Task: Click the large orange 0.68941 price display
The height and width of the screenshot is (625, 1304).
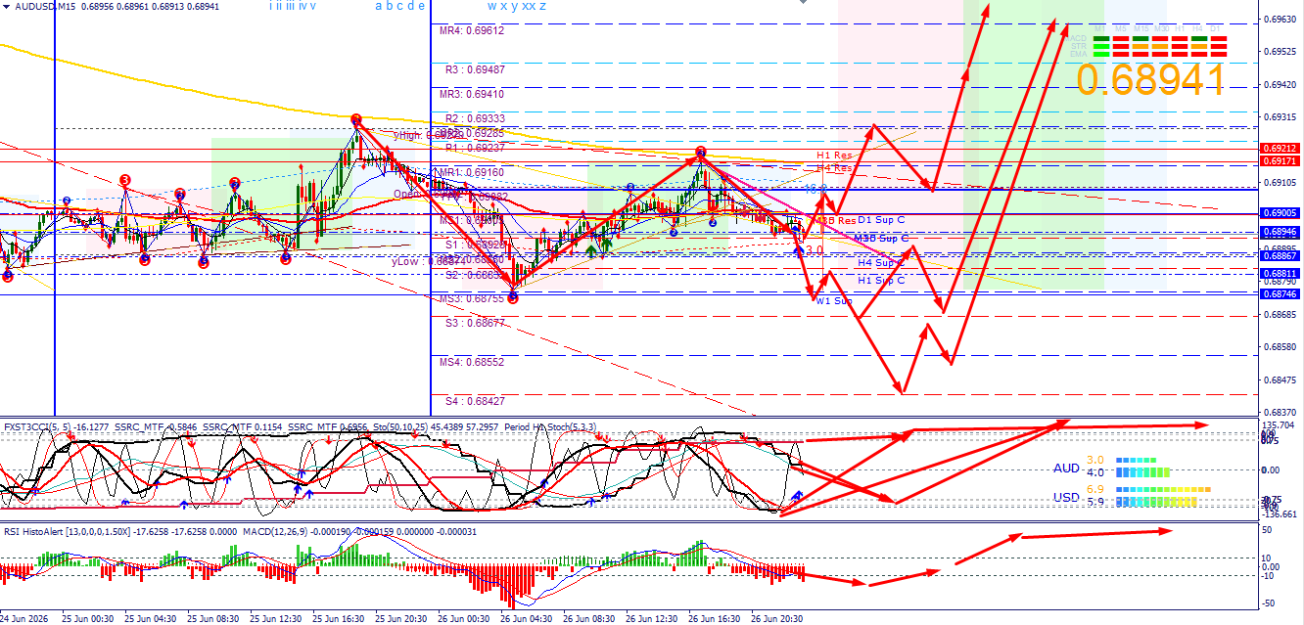Action: click(x=1151, y=80)
